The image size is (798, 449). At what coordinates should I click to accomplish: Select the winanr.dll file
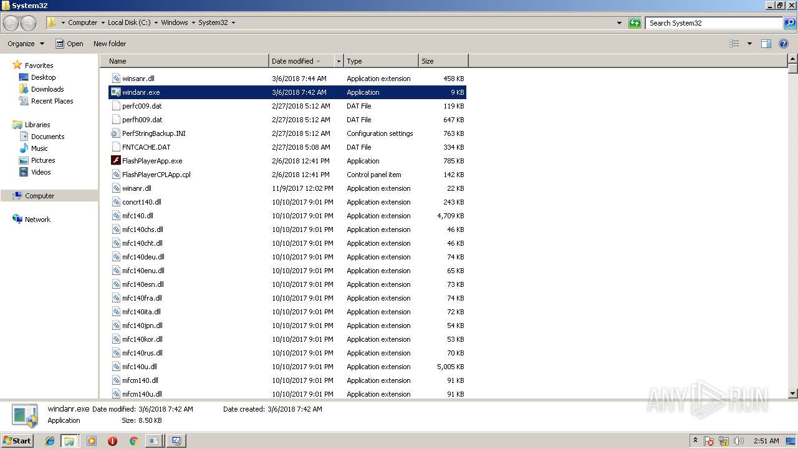point(287,188)
